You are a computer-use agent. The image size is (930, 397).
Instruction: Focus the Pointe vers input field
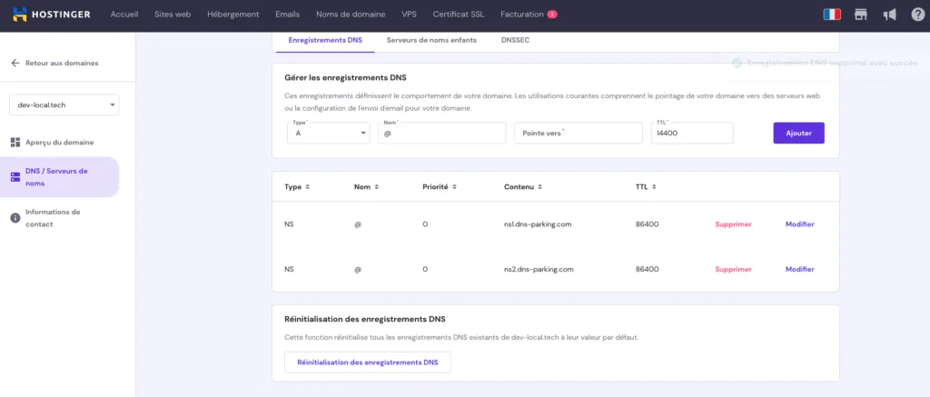(579, 133)
